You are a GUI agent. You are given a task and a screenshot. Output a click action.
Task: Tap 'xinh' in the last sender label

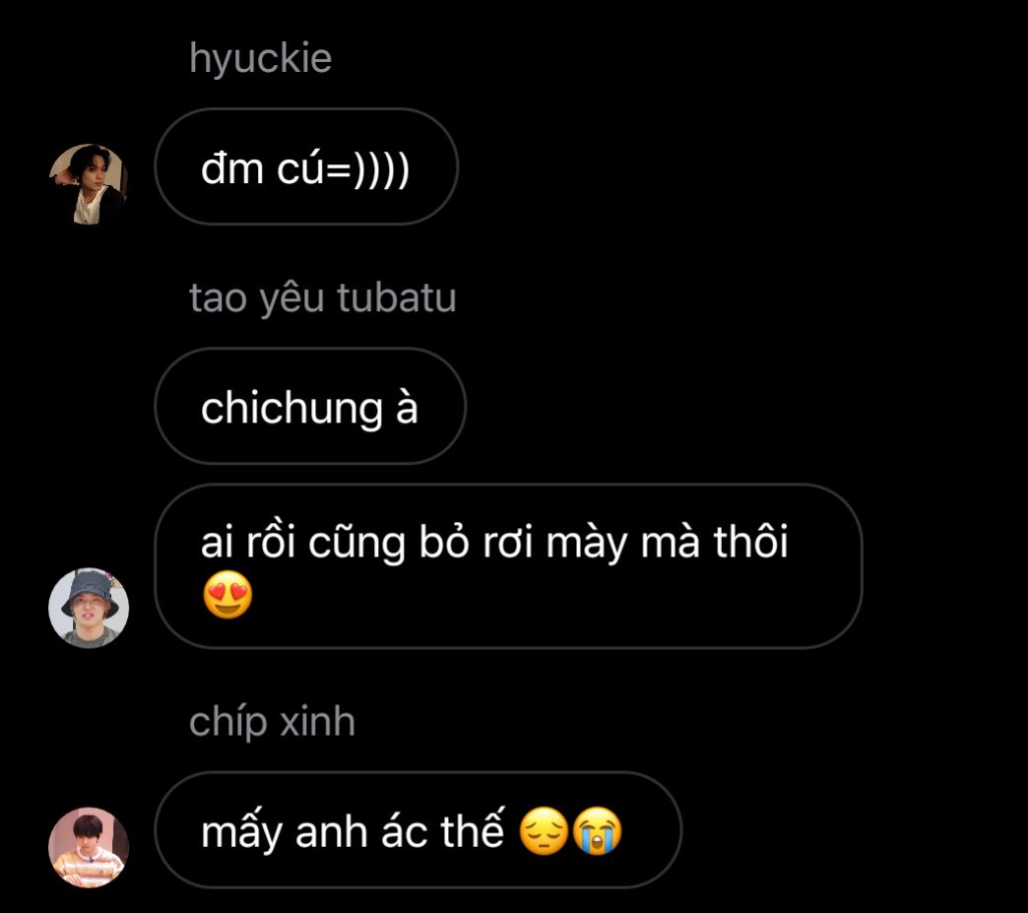pyautogui.click(x=317, y=721)
